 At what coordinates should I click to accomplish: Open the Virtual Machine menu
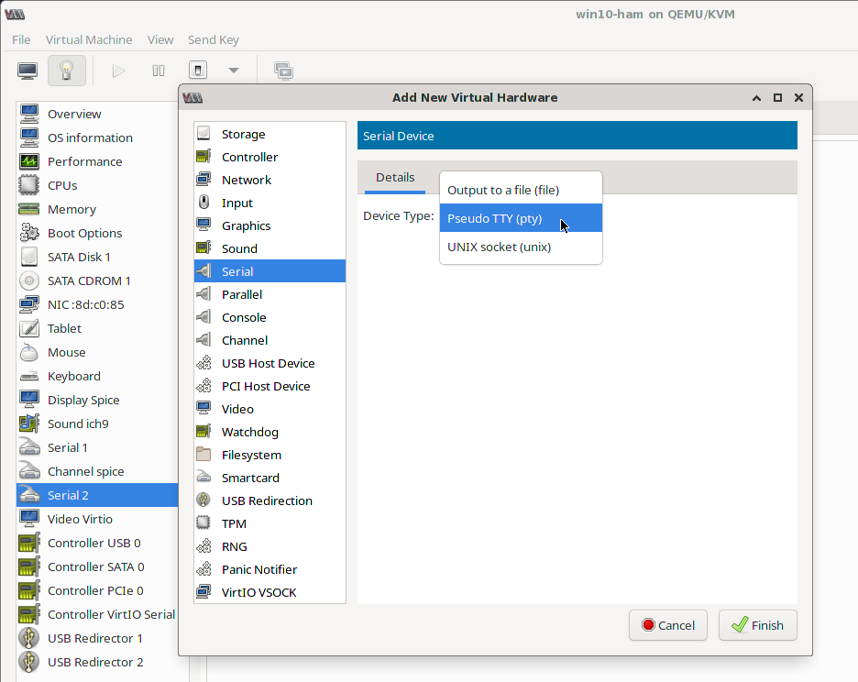89,39
